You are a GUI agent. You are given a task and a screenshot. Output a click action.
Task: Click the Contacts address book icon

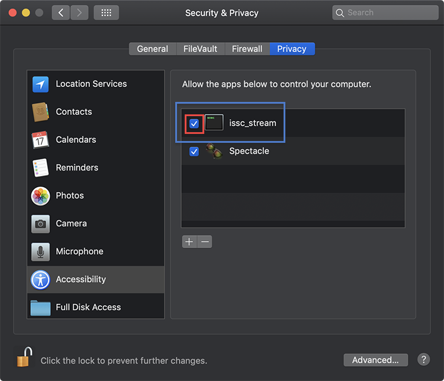click(40, 112)
